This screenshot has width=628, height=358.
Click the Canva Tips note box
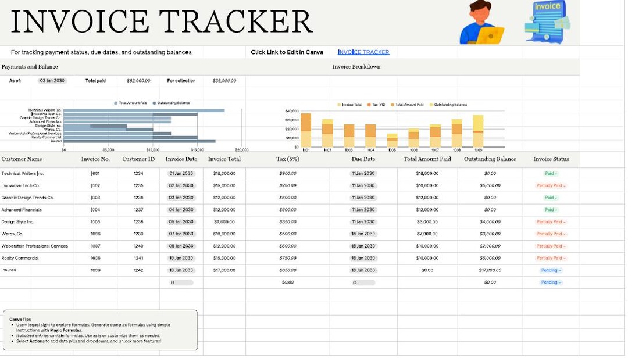[100, 330]
